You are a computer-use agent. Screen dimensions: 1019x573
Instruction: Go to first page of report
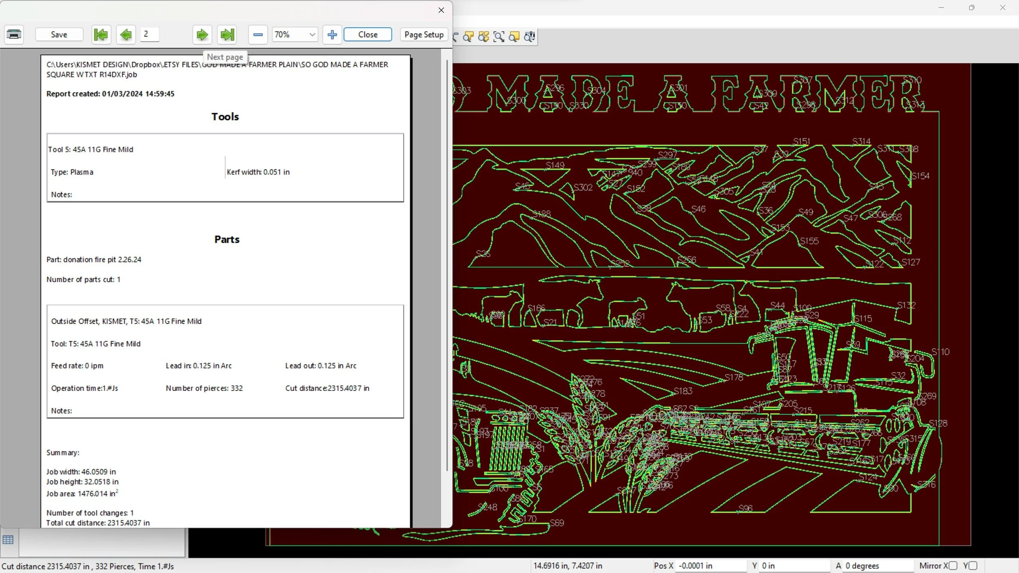point(101,35)
